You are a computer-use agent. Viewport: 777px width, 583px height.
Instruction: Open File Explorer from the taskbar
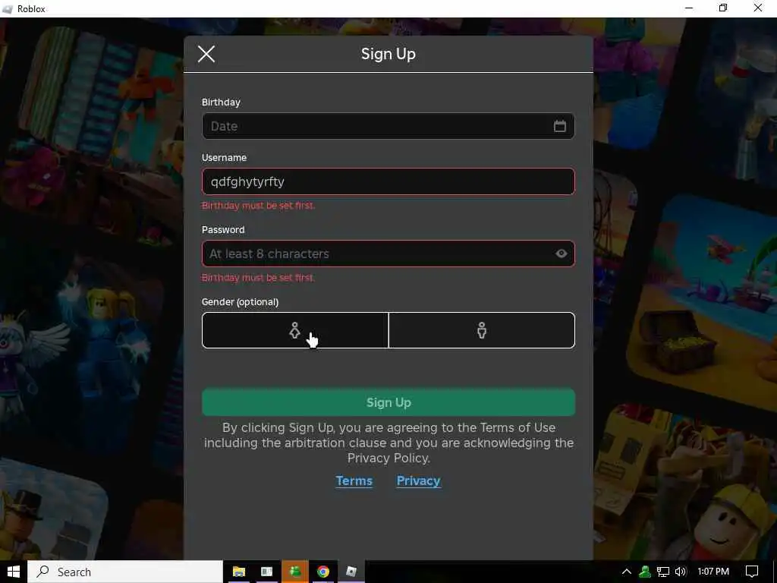coord(239,572)
